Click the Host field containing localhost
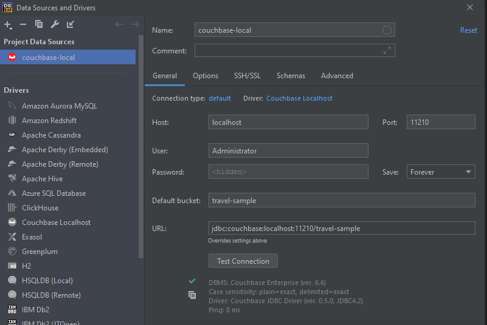This screenshot has height=325, width=487. click(288, 122)
